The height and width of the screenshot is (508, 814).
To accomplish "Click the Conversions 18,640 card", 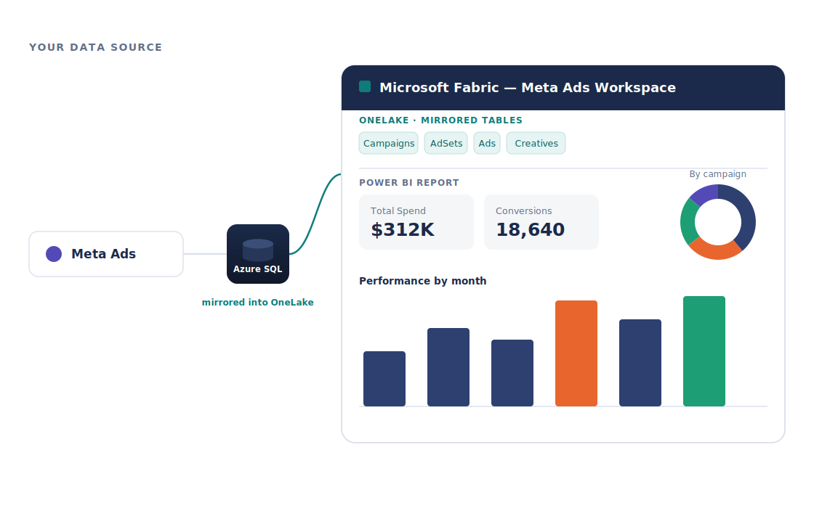I will click(x=541, y=222).
